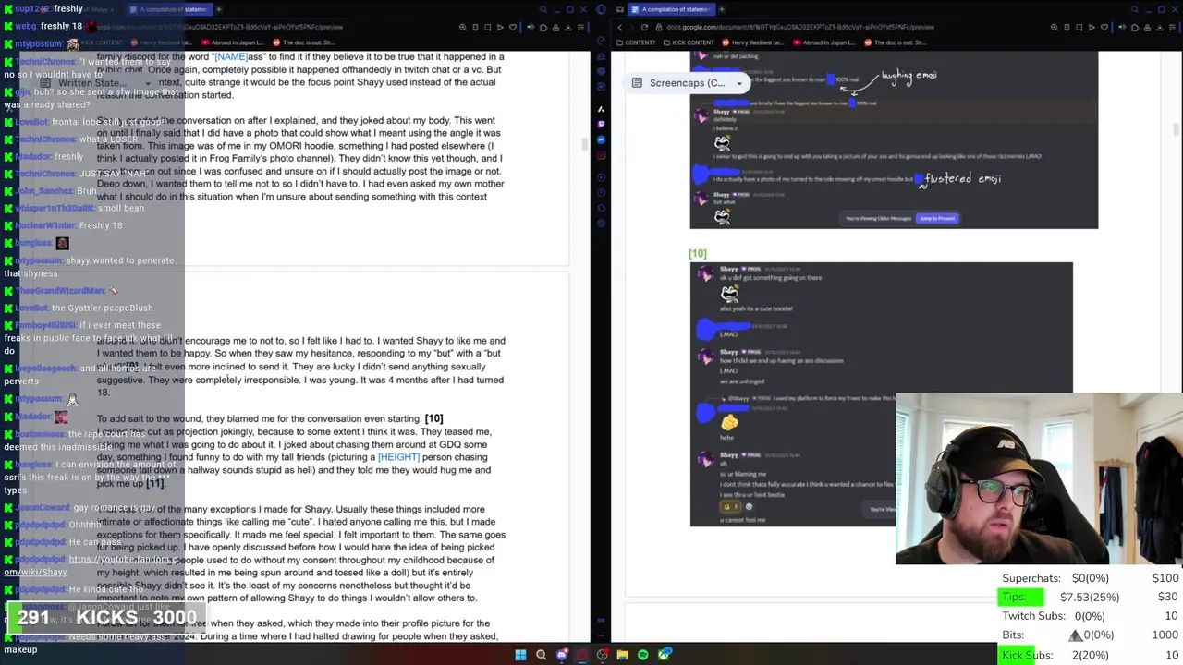Open a new tab in the left browser
This screenshot has width=1183, height=665.
[219, 9]
